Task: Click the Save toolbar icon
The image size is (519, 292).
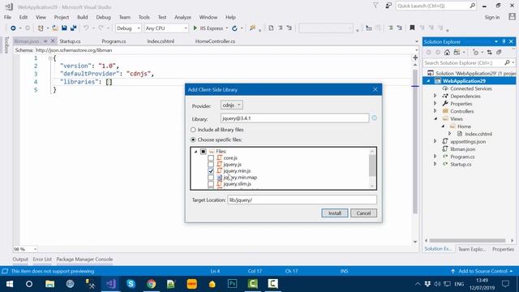Action: point(64,28)
